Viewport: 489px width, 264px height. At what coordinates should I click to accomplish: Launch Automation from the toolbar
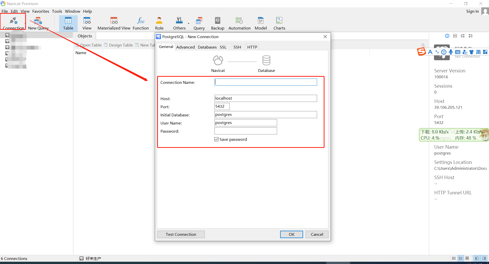(x=239, y=23)
